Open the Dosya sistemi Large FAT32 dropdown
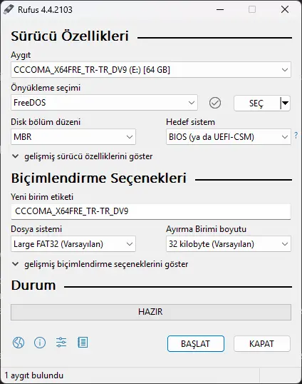This screenshot has height=384, width=302. pos(73,244)
